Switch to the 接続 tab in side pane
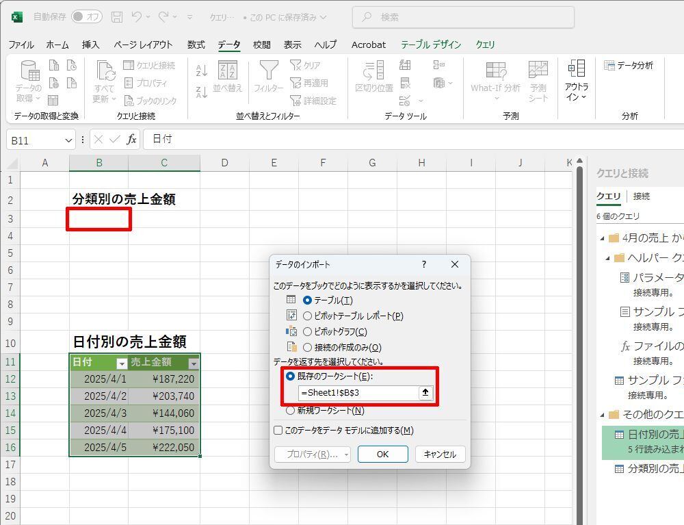The width and height of the screenshot is (684, 525). pos(641,196)
